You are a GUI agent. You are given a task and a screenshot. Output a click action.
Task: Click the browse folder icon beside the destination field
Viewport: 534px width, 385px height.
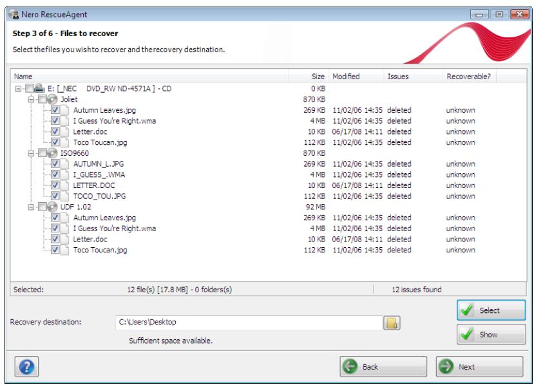[392, 323]
